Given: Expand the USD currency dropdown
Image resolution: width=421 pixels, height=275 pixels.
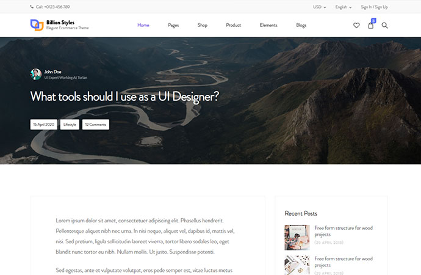Looking at the screenshot, I should [319, 7].
